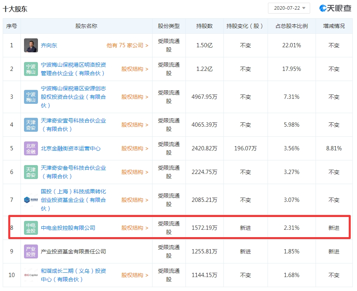Click the 股东名称 column header
357x291 pixels.
tap(86, 26)
